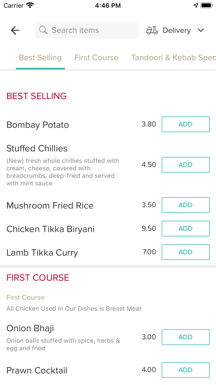Image resolution: width=216 pixels, height=385 pixels.
Task: Add Mushroom Fried Rice to order
Action: pyautogui.click(x=185, y=205)
